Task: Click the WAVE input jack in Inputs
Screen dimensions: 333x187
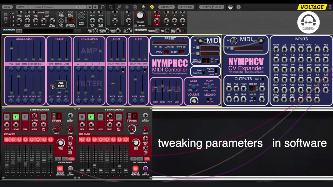Action: (x=276, y=49)
